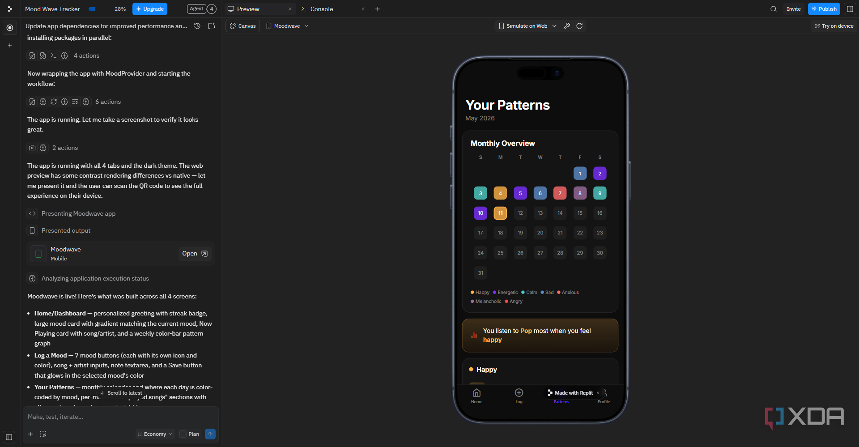The image size is (859, 447).
Task: Open the Moodwave Mobile output
Action: [x=195, y=253]
